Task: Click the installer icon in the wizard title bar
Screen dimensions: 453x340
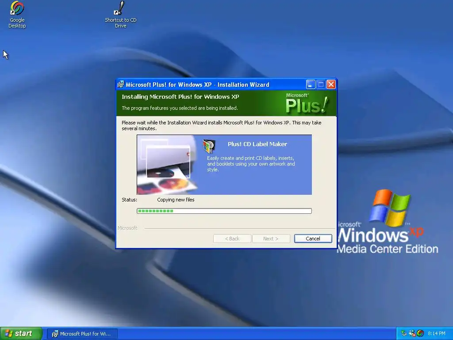Action: (x=121, y=85)
